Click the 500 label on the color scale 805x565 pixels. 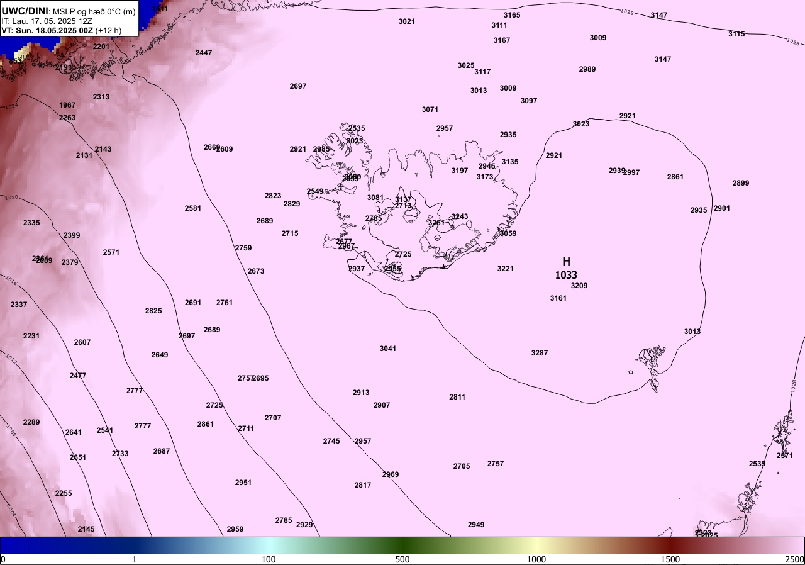coord(402,559)
